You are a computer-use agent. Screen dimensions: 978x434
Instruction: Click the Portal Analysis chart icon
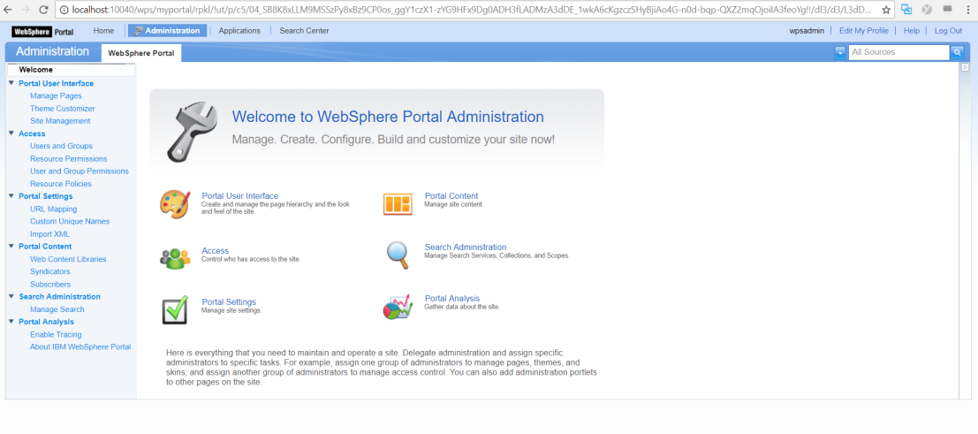(x=398, y=307)
